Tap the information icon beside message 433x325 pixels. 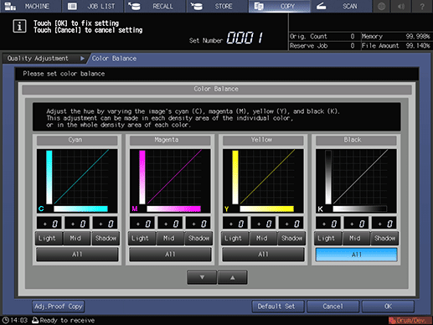coord(19,27)
